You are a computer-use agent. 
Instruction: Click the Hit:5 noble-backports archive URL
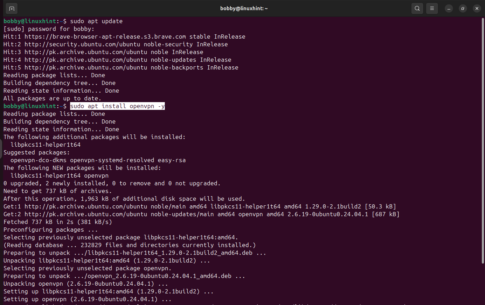pos(86,67)
